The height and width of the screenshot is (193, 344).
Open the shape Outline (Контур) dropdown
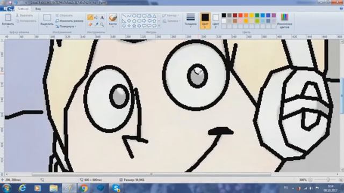(x=171, y=16)
